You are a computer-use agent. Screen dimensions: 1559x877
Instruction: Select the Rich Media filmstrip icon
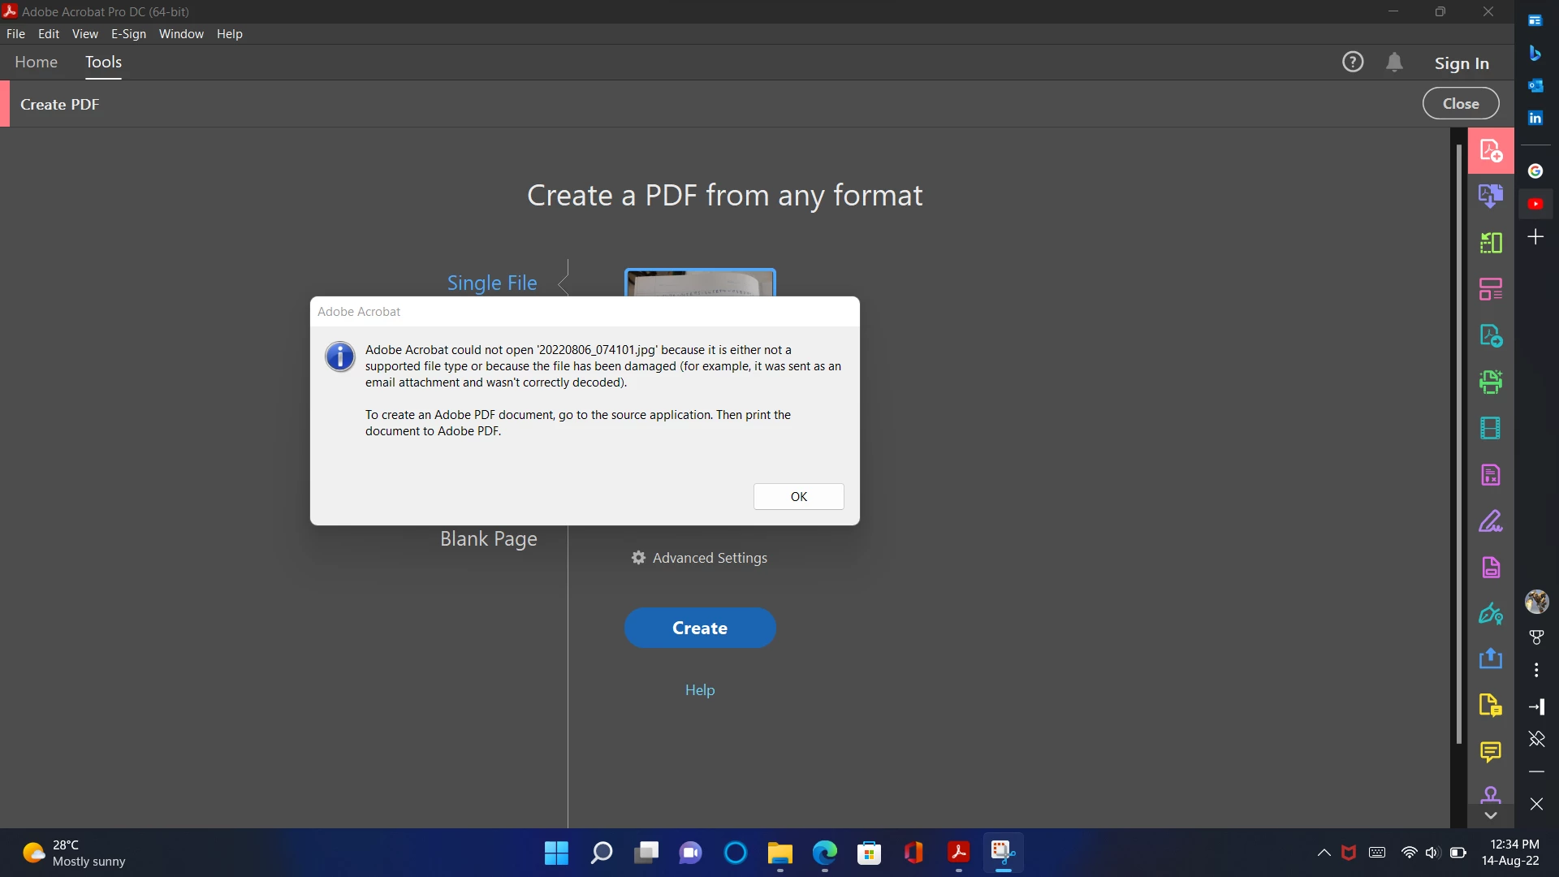pos(1490,428)
